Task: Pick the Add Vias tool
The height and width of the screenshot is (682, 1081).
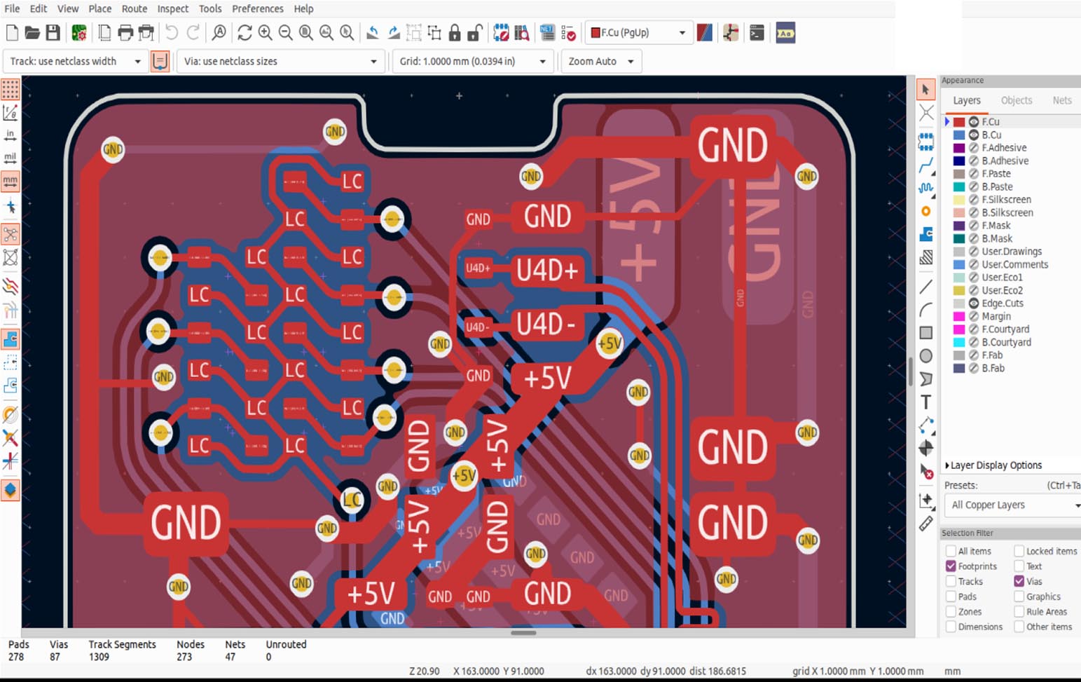Action: tap(926, 211)
